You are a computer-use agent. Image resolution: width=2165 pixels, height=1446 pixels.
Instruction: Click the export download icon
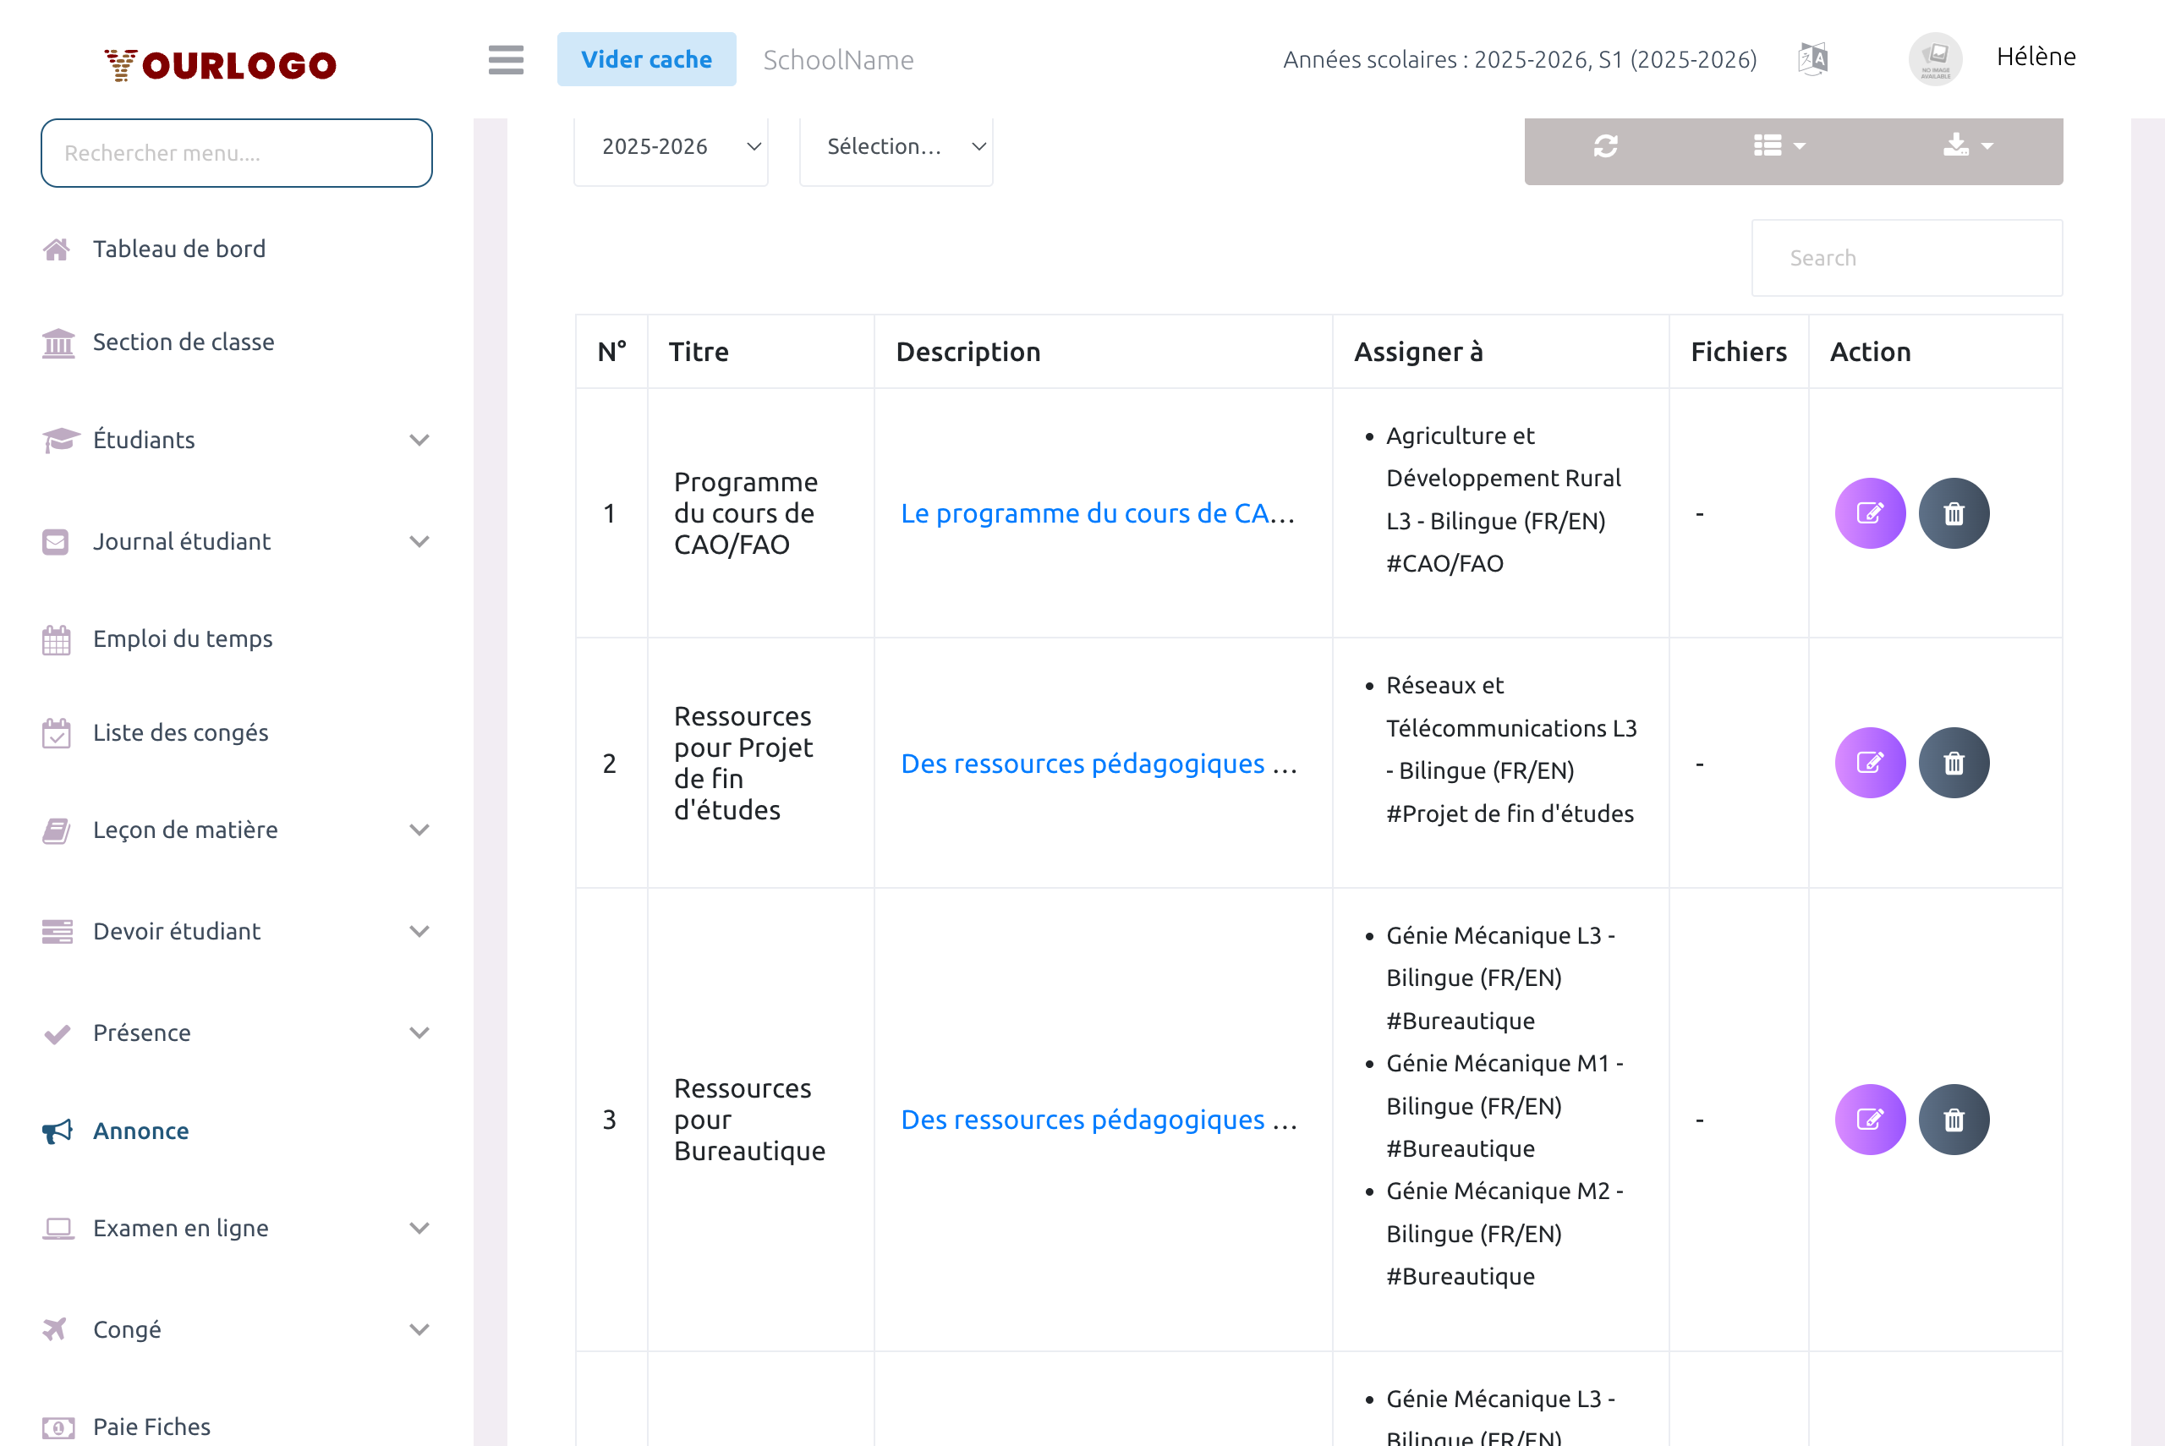coord(1959,145)
